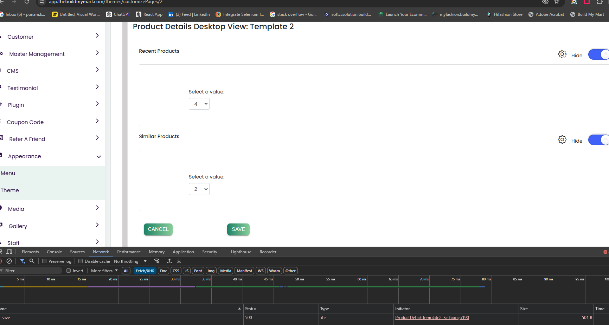
Task: Open LinkedIn Feed bookmark
Action: (189, 14)
